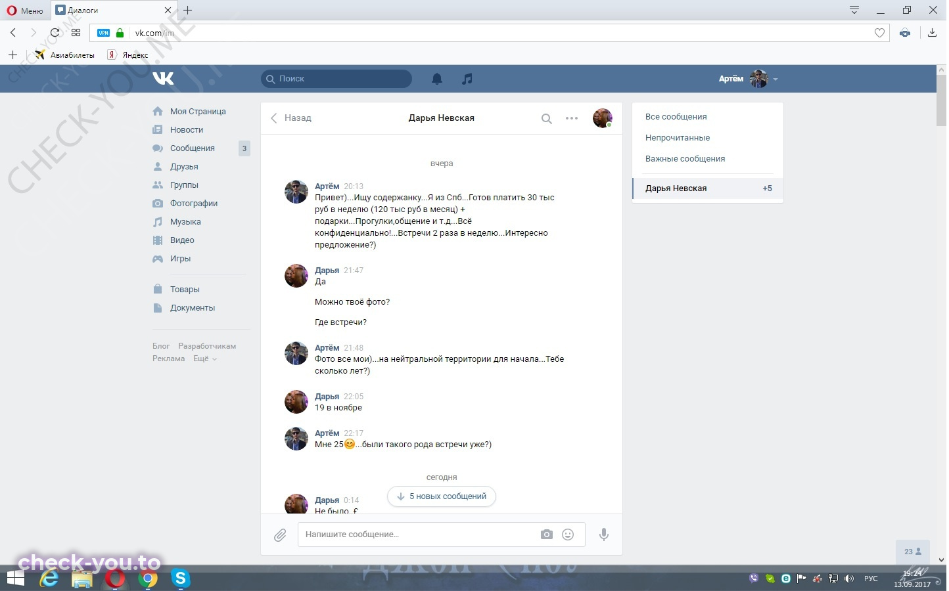Open the Разработчикам footer link
The width and height of the screenshot is (949, 591).
[x=207, y=346]
